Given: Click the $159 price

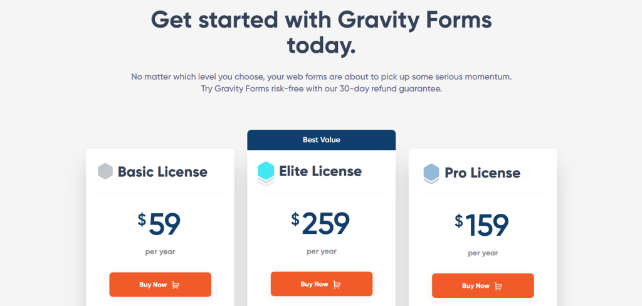Looking at the screenshot, I should 482,225.
